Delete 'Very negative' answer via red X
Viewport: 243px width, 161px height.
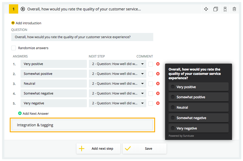(x=158, y=103)
